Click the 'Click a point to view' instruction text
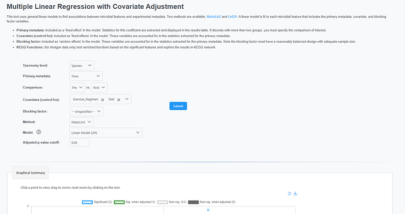Viewport: 405px width, 214px height. pyautogui.click(x=70, y=188)
